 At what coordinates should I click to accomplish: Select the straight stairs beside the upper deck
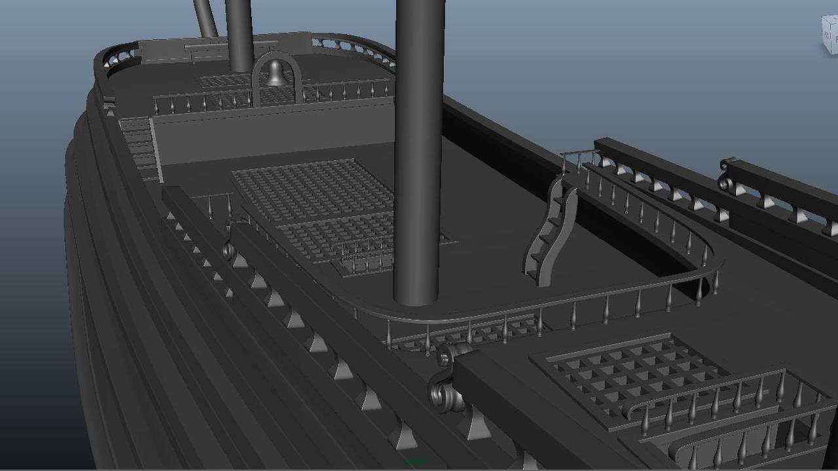pyautogui.click(x=140, y=148)
